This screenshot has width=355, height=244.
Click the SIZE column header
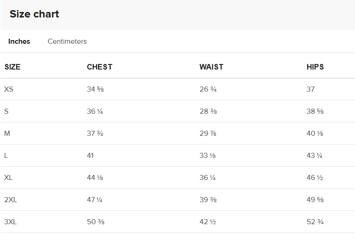pyautogui.click(x=12, y=67)
